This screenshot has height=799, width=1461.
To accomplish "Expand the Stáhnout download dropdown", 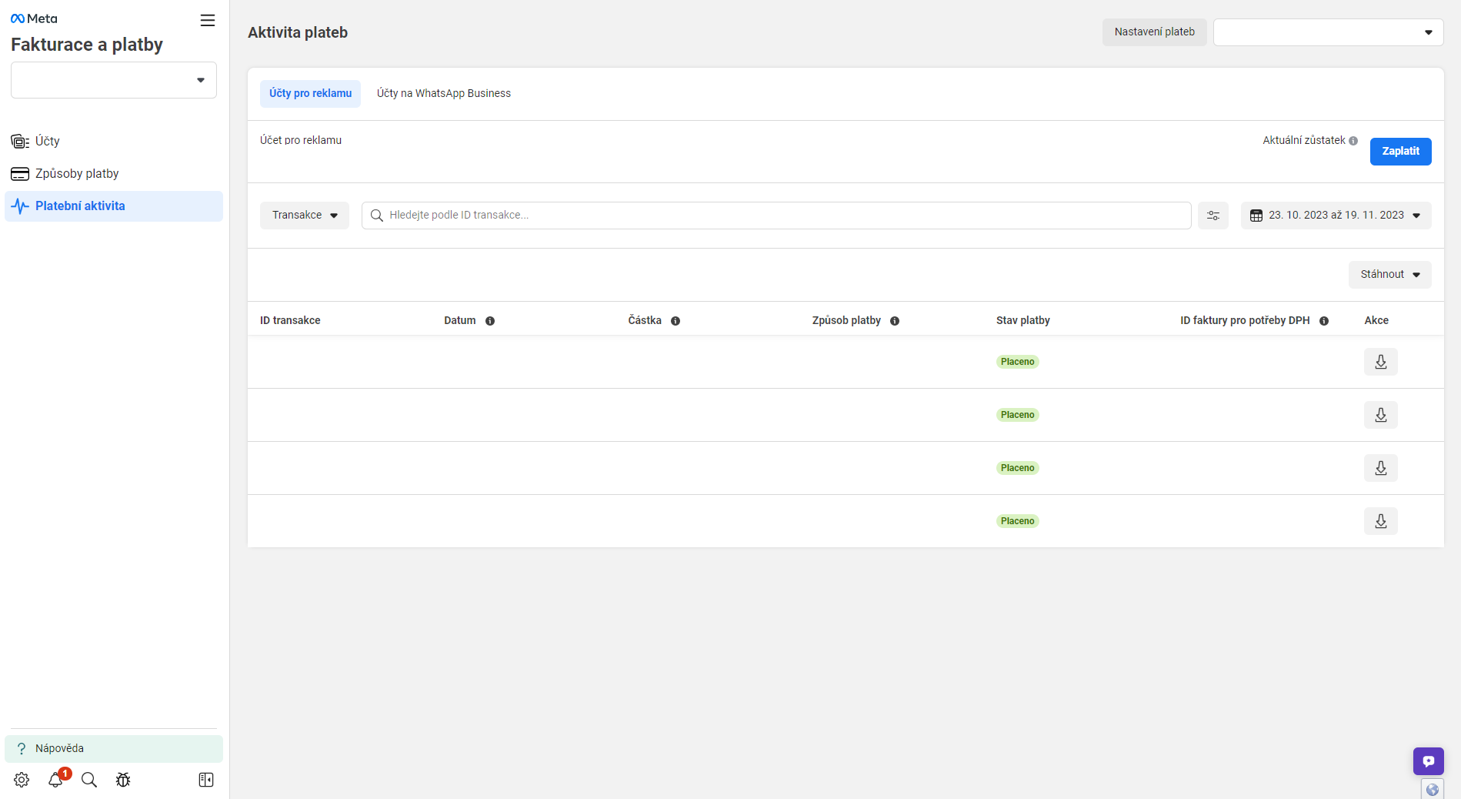I will point(1390,275).
